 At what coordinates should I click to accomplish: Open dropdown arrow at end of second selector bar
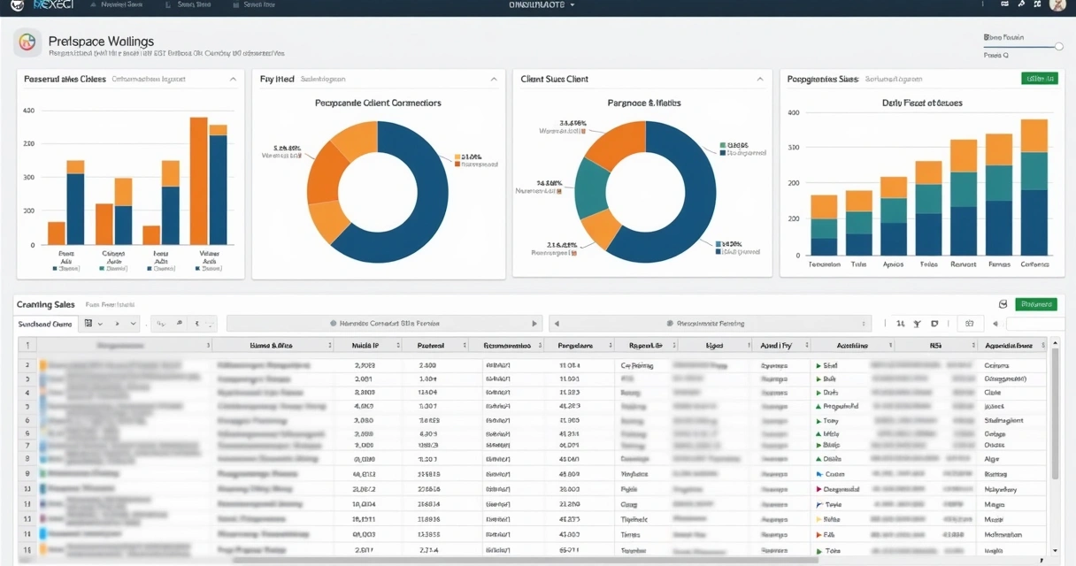tap(865, 324)
